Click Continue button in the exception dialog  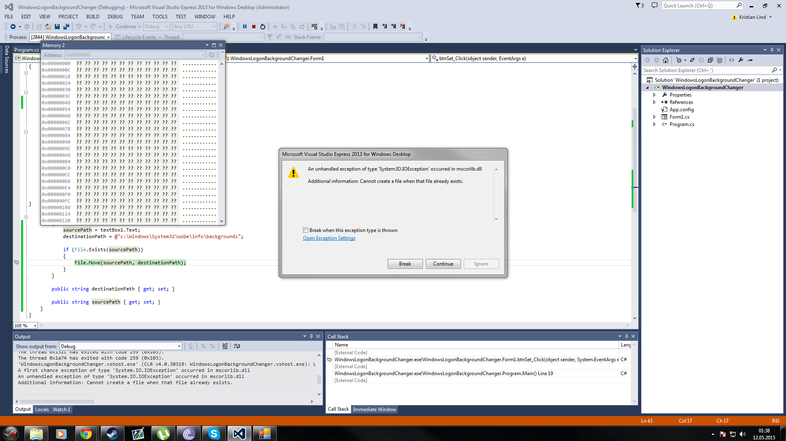click(x=443, y=264)
